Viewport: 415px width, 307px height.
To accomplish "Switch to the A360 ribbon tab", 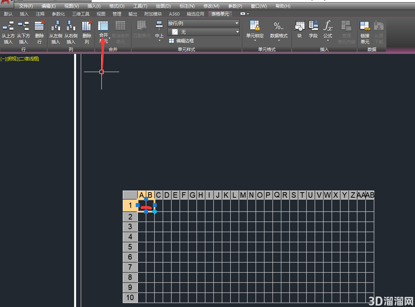I will [174, 14].
